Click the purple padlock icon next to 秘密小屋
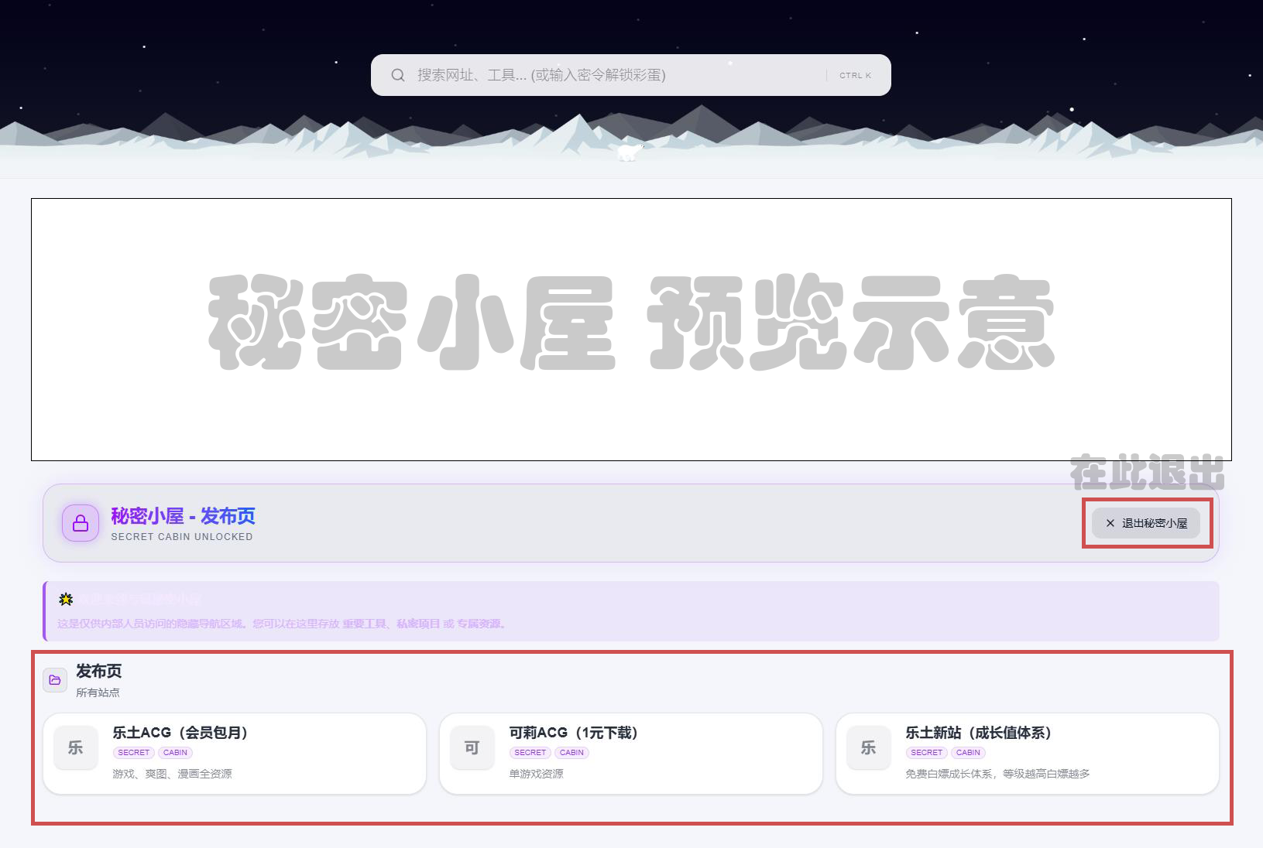This screenshot has width=1263, height=848. [x=80, y=523]
